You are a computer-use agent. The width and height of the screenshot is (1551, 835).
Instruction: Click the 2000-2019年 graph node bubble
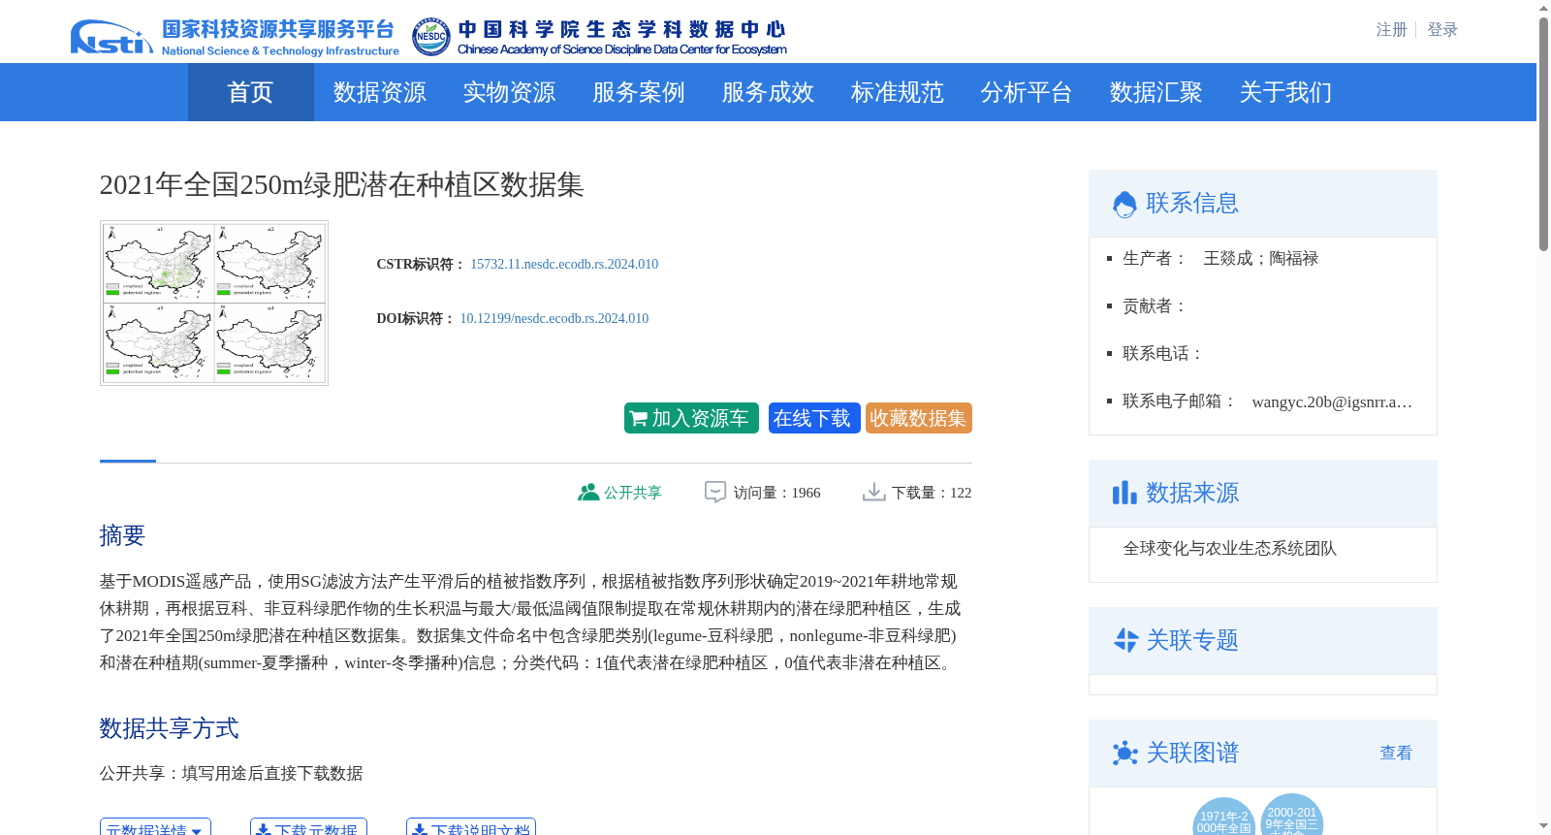tap(1291, 815)
